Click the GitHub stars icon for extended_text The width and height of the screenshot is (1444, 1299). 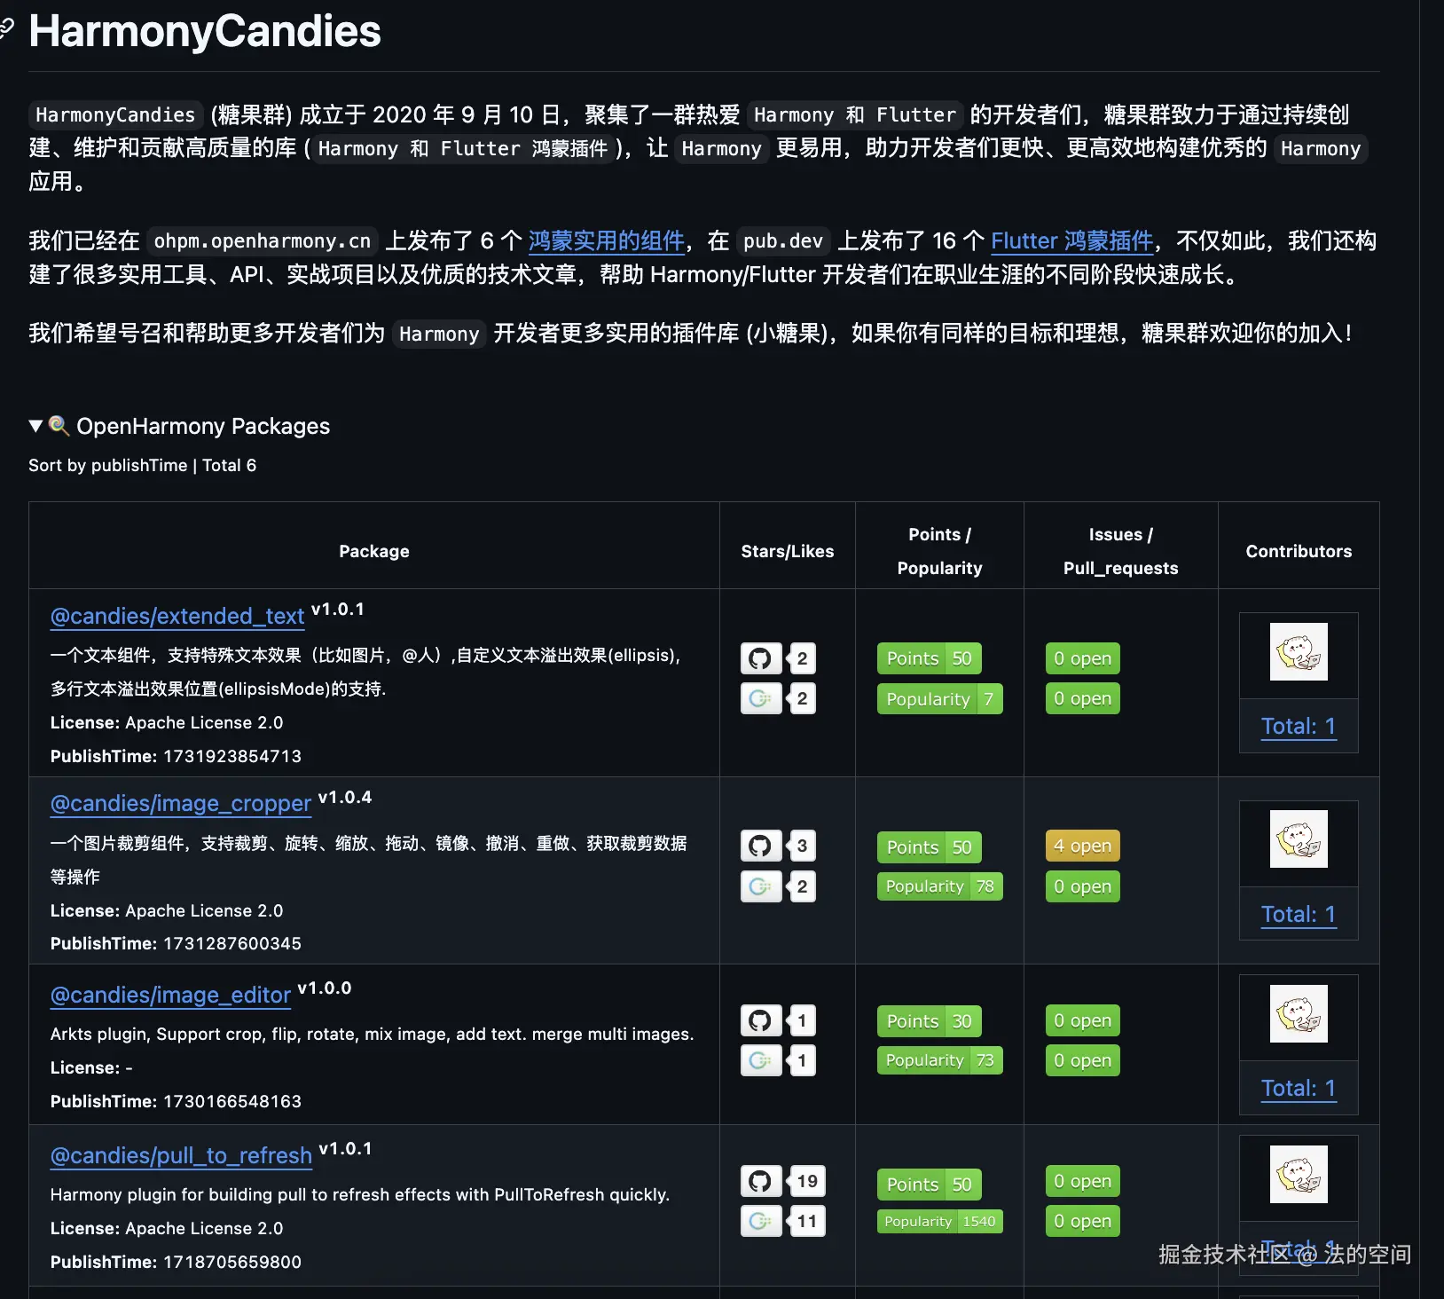point(760,657)
